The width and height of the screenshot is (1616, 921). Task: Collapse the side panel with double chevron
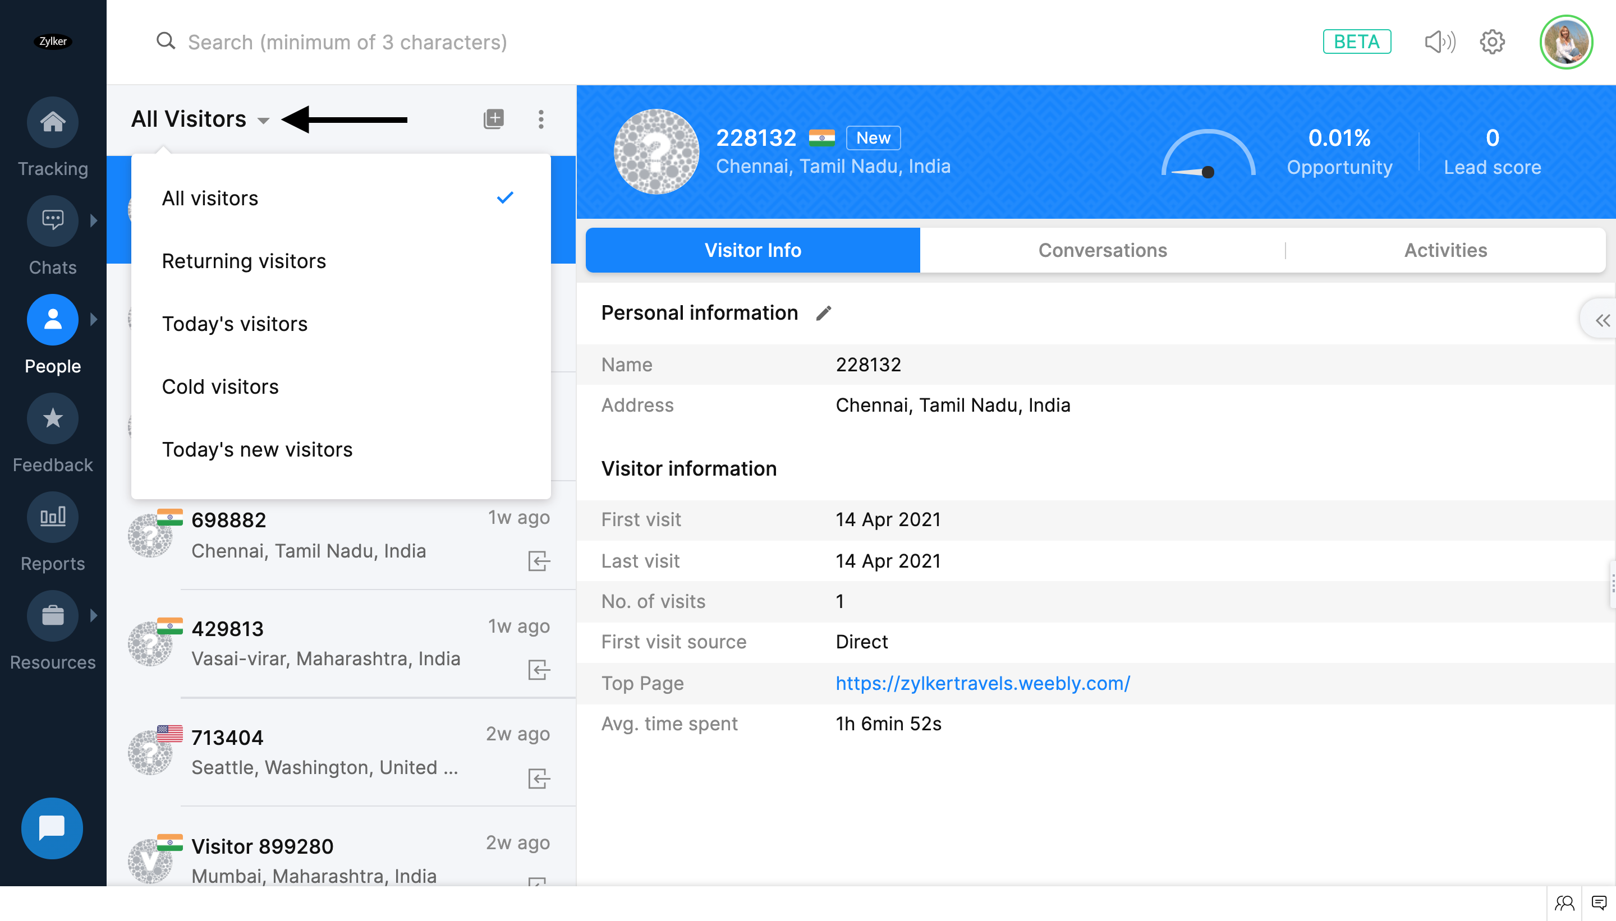tap(1602, 321)
